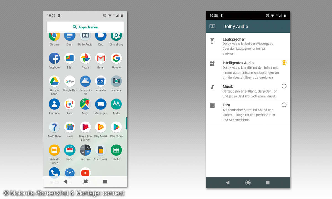Screen dimensions: 332x199
Task: Click the "Musik" heading text
Action: tap(228, 87)
